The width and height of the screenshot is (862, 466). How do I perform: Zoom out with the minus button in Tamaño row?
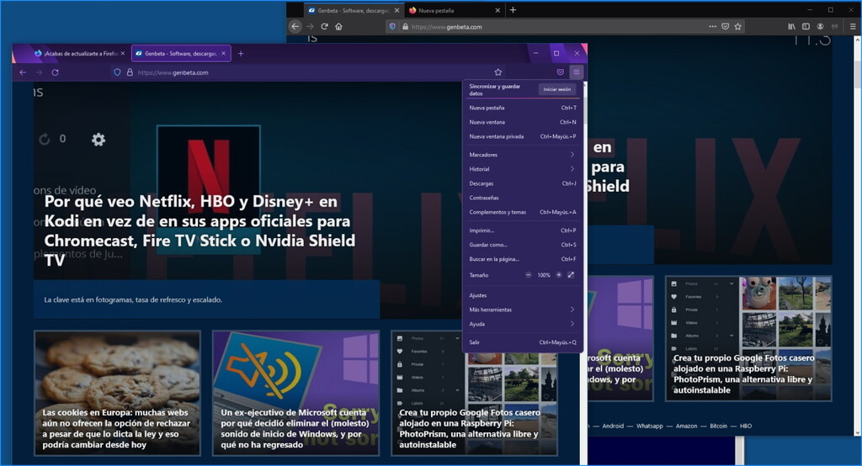[x=529, y=275]
